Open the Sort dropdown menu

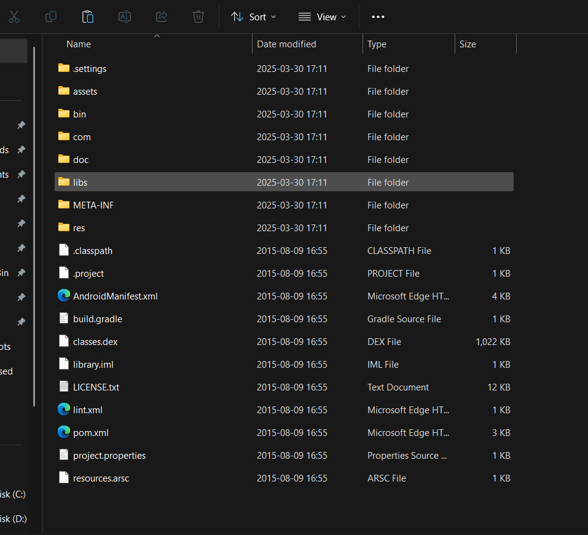253,17
